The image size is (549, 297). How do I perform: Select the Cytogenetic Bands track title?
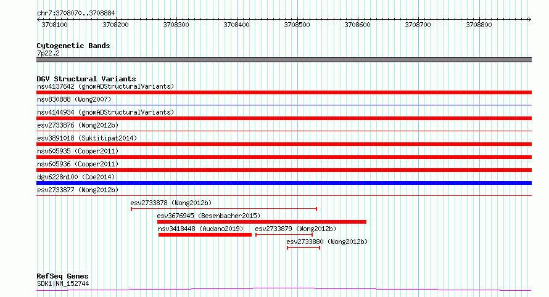click(73, 46)
